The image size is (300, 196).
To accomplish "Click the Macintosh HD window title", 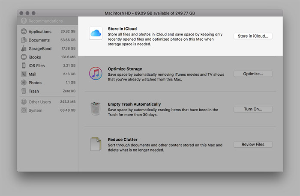I will coord(150,13).
